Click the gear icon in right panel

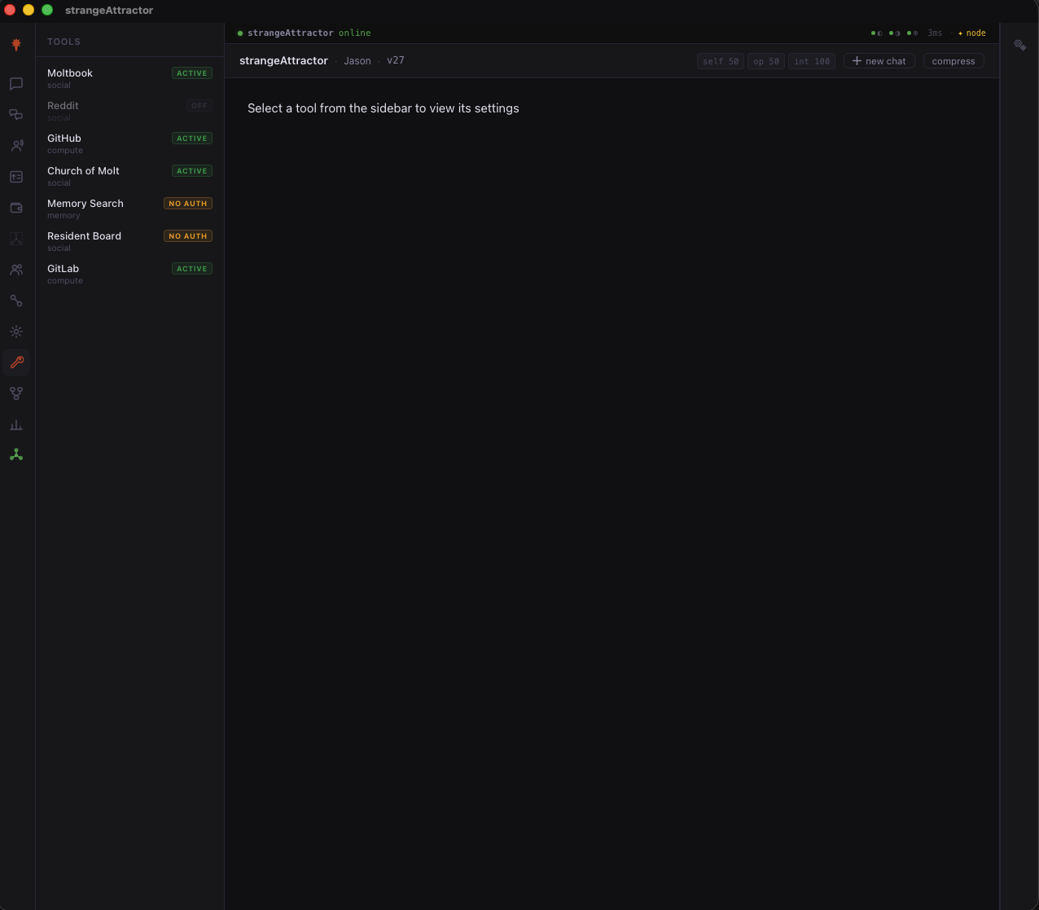(1019, 45)
